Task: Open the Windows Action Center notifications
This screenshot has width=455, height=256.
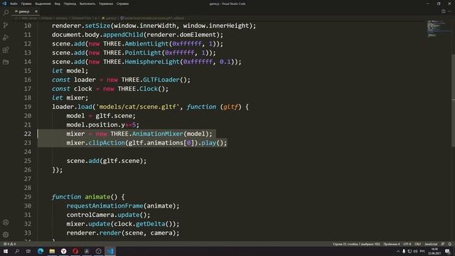Action: 447,251
